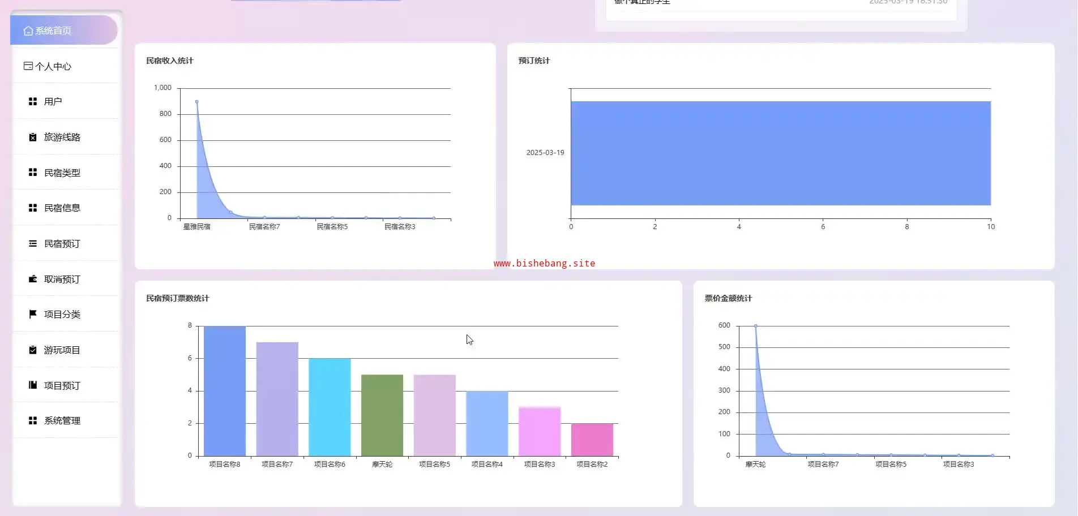This screenshot has width=1078, height=516.
Task: Click the grid icon beside 民宿信息
Action: click(33, 208)
